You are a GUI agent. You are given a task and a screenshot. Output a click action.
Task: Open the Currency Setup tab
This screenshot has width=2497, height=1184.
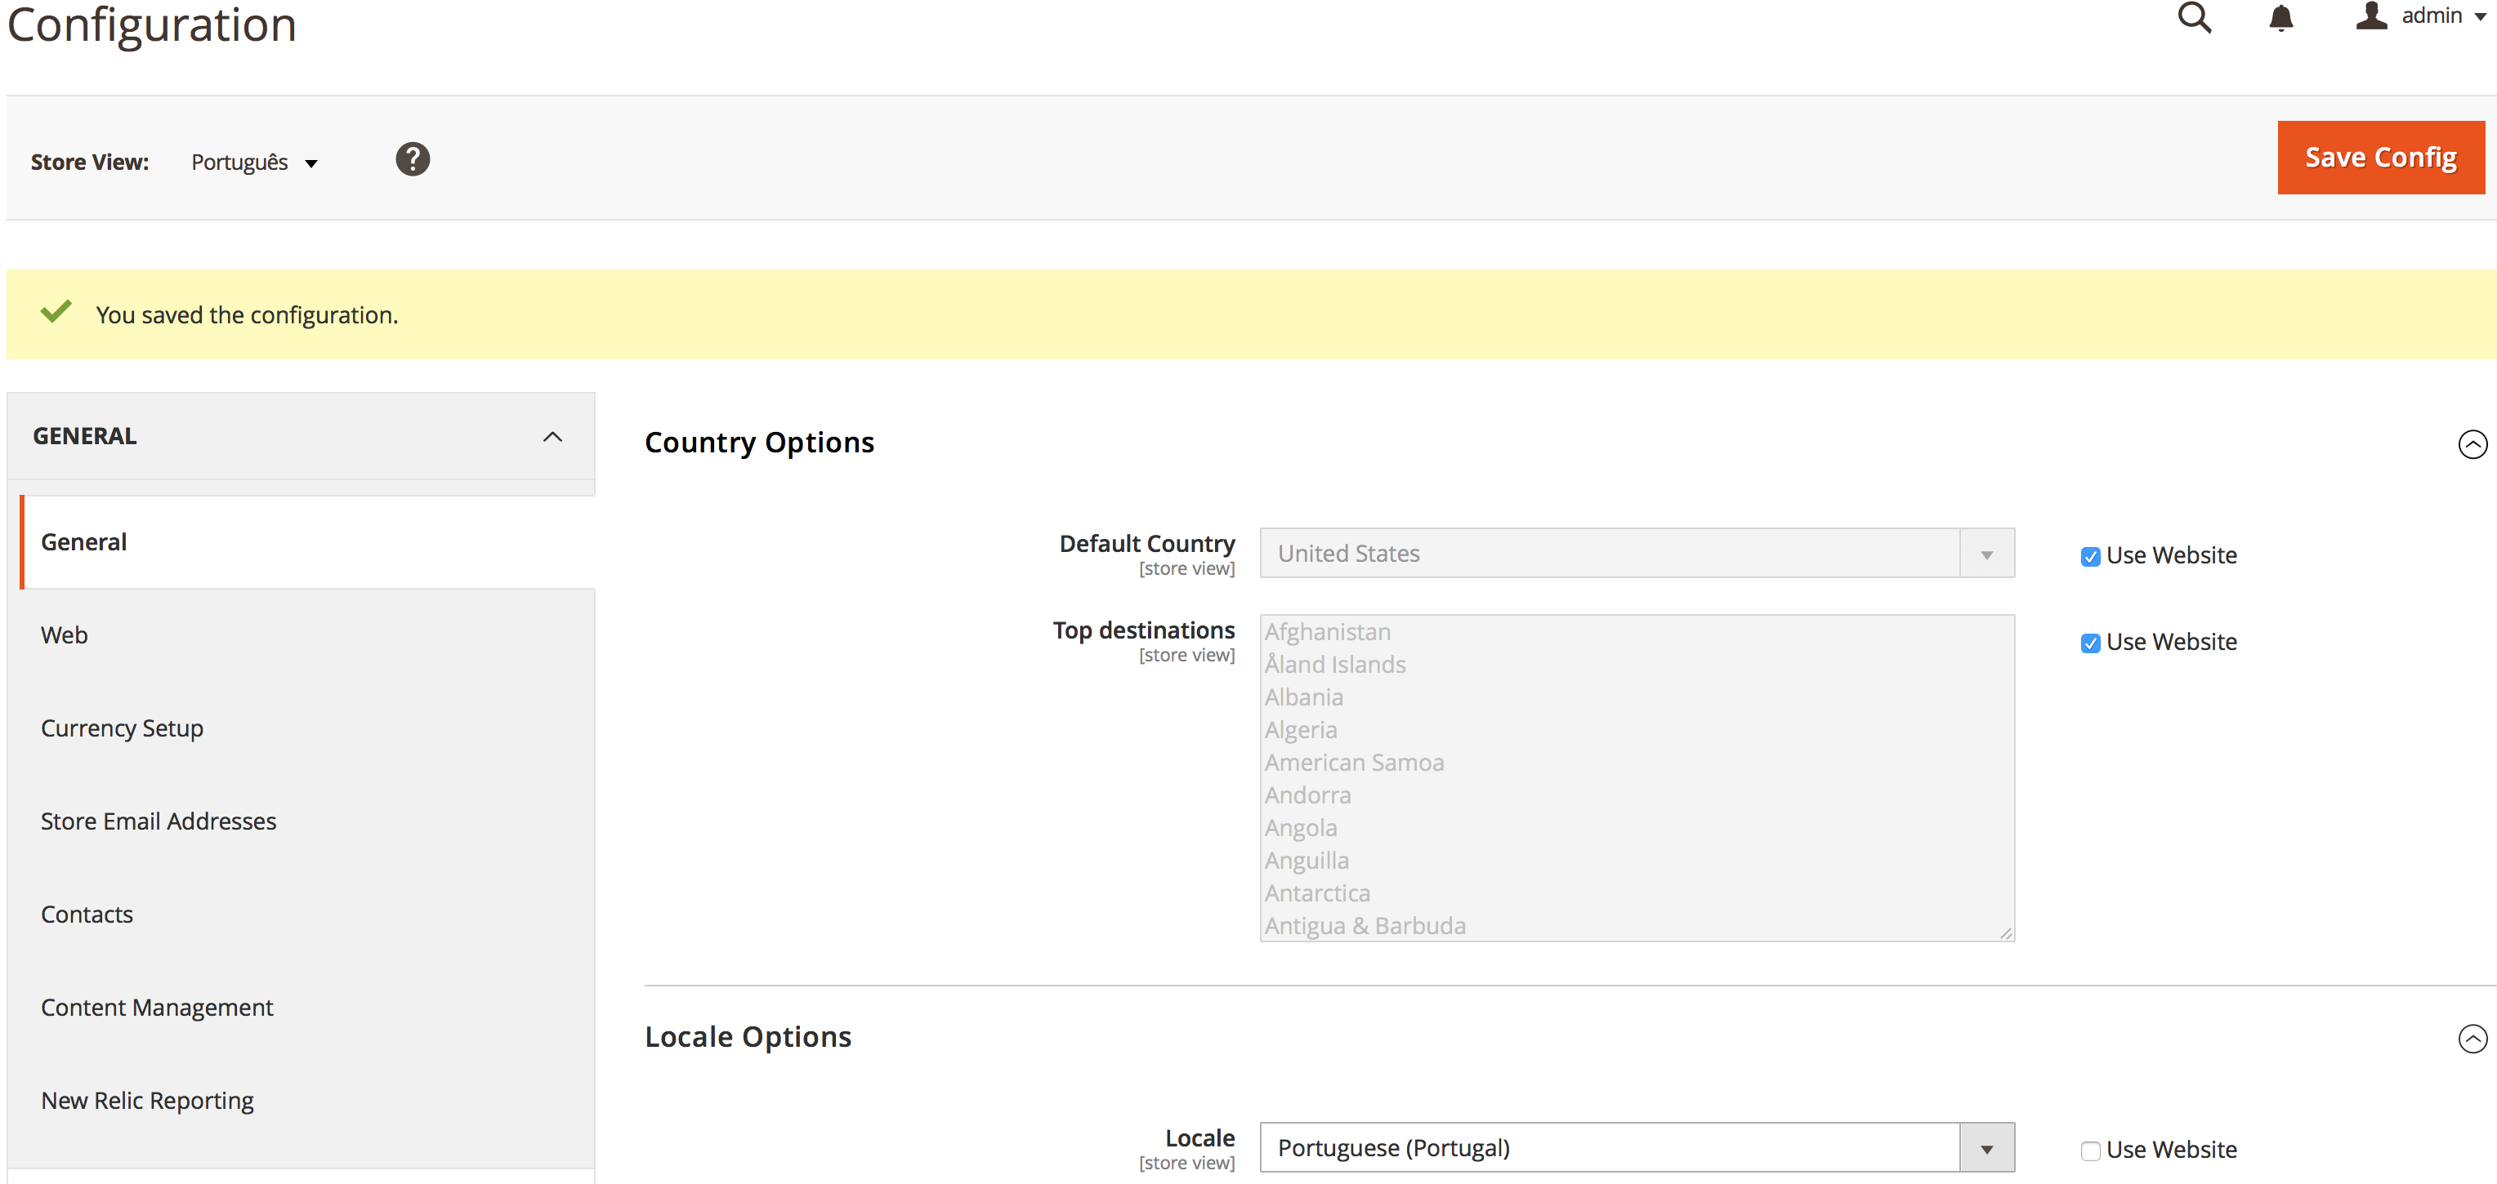pyautogui.click(x=122, y=728)
